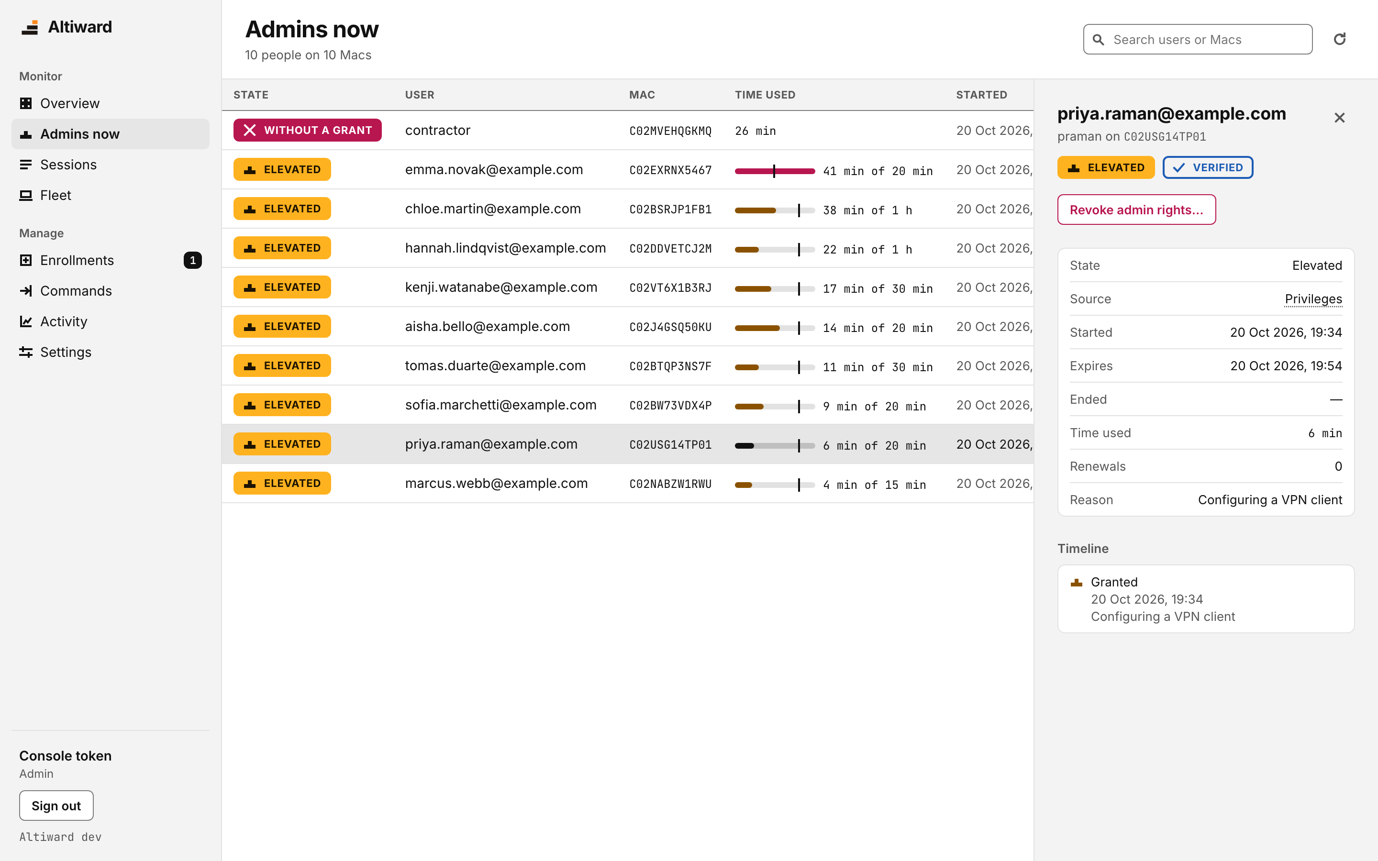Click Mac serial C02DDVETCJ2M

click(670, 249)
